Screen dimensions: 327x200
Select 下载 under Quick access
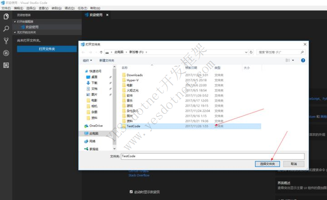pyautogui.click(x=92, y=83)
